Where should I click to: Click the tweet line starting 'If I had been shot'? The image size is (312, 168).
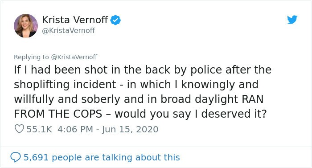[143, 70]
